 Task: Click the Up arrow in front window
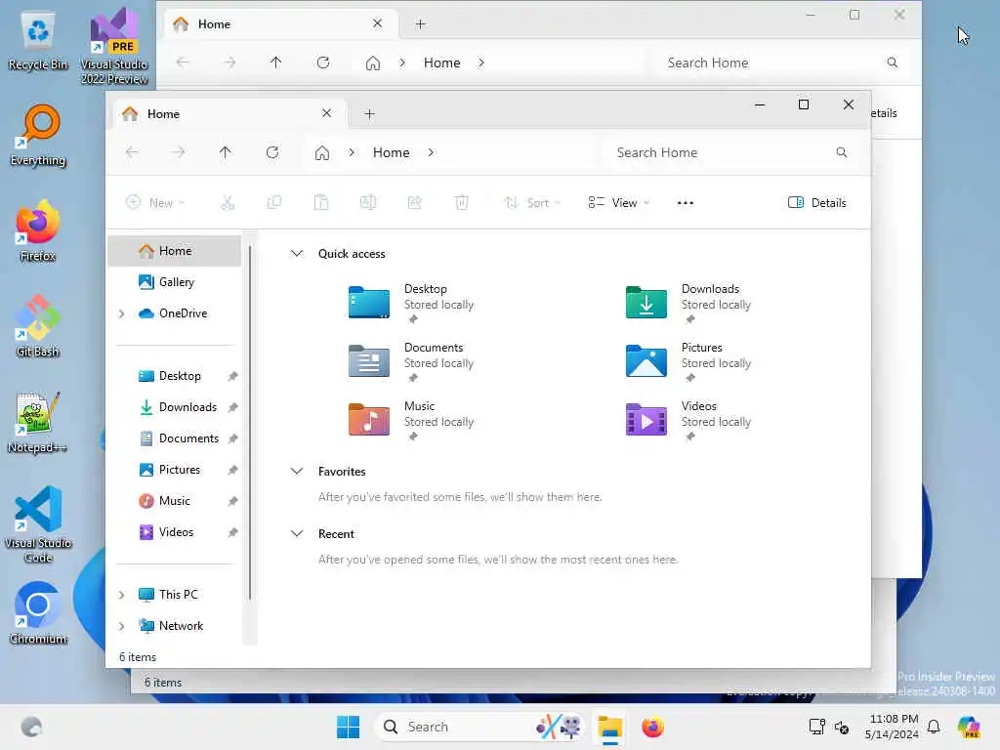point(226,152)
